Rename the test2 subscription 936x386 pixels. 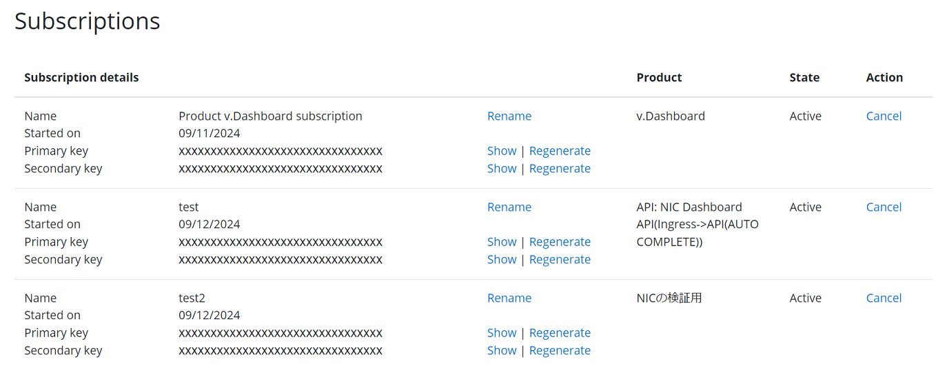(509, 298)
